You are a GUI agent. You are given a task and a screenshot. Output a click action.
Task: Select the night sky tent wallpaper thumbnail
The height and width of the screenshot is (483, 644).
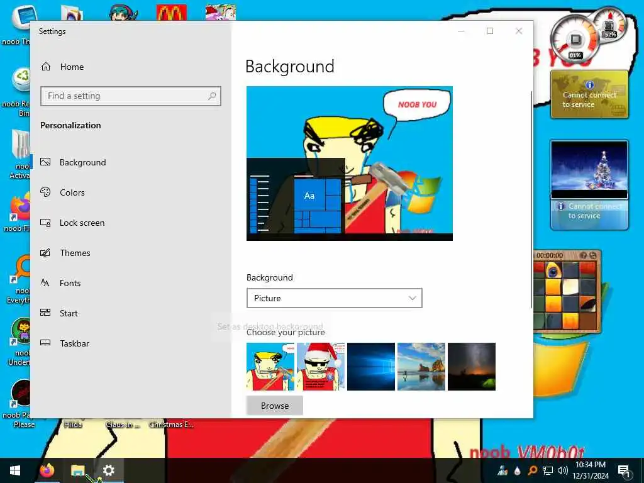pyautogui.click(x=472, y=367)
